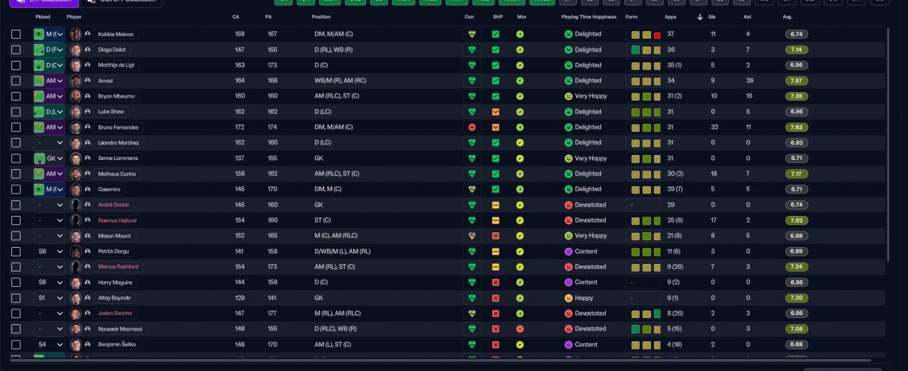Sort by the Position column header
Screen dimensions: 908x371
321,16
